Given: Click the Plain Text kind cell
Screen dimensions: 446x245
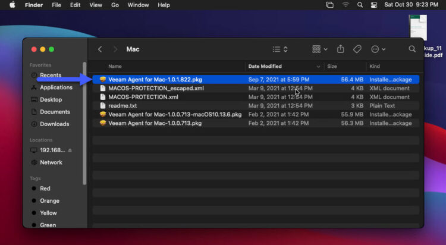Looking at the screenshot, I should pos(382,106).
